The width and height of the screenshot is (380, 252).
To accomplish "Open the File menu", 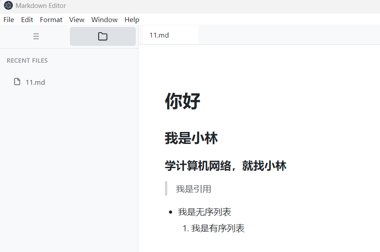I will (x=9, y=19).
